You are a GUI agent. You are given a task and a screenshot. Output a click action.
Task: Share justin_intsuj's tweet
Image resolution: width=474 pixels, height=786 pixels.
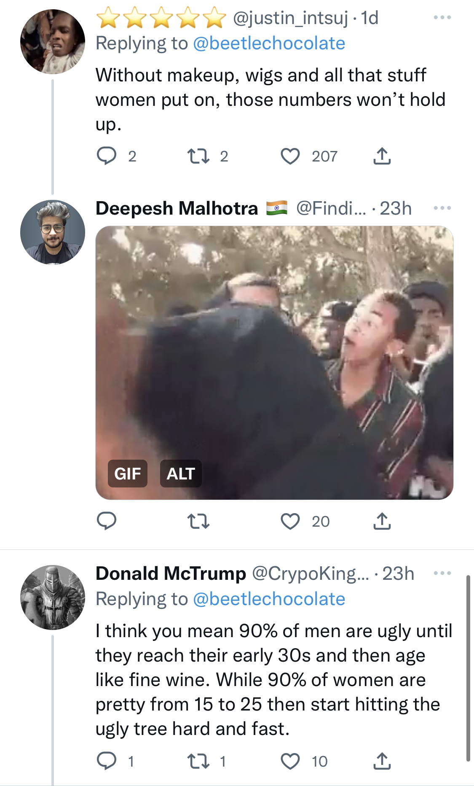(382, 156)
